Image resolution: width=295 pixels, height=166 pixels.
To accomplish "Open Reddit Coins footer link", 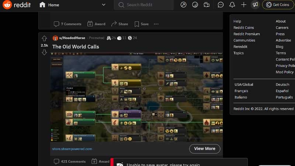I will [x=244, y=27].
